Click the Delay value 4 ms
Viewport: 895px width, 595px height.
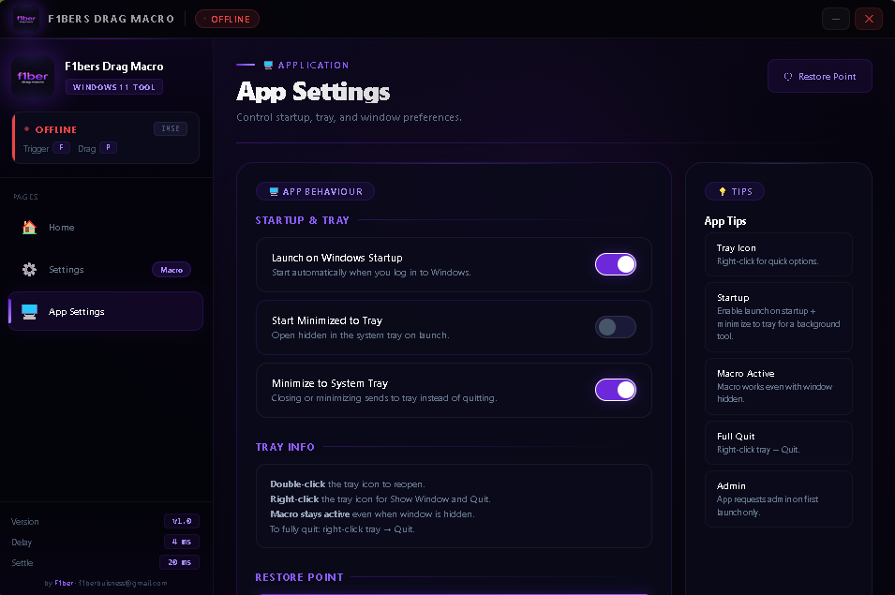point(182,542)
